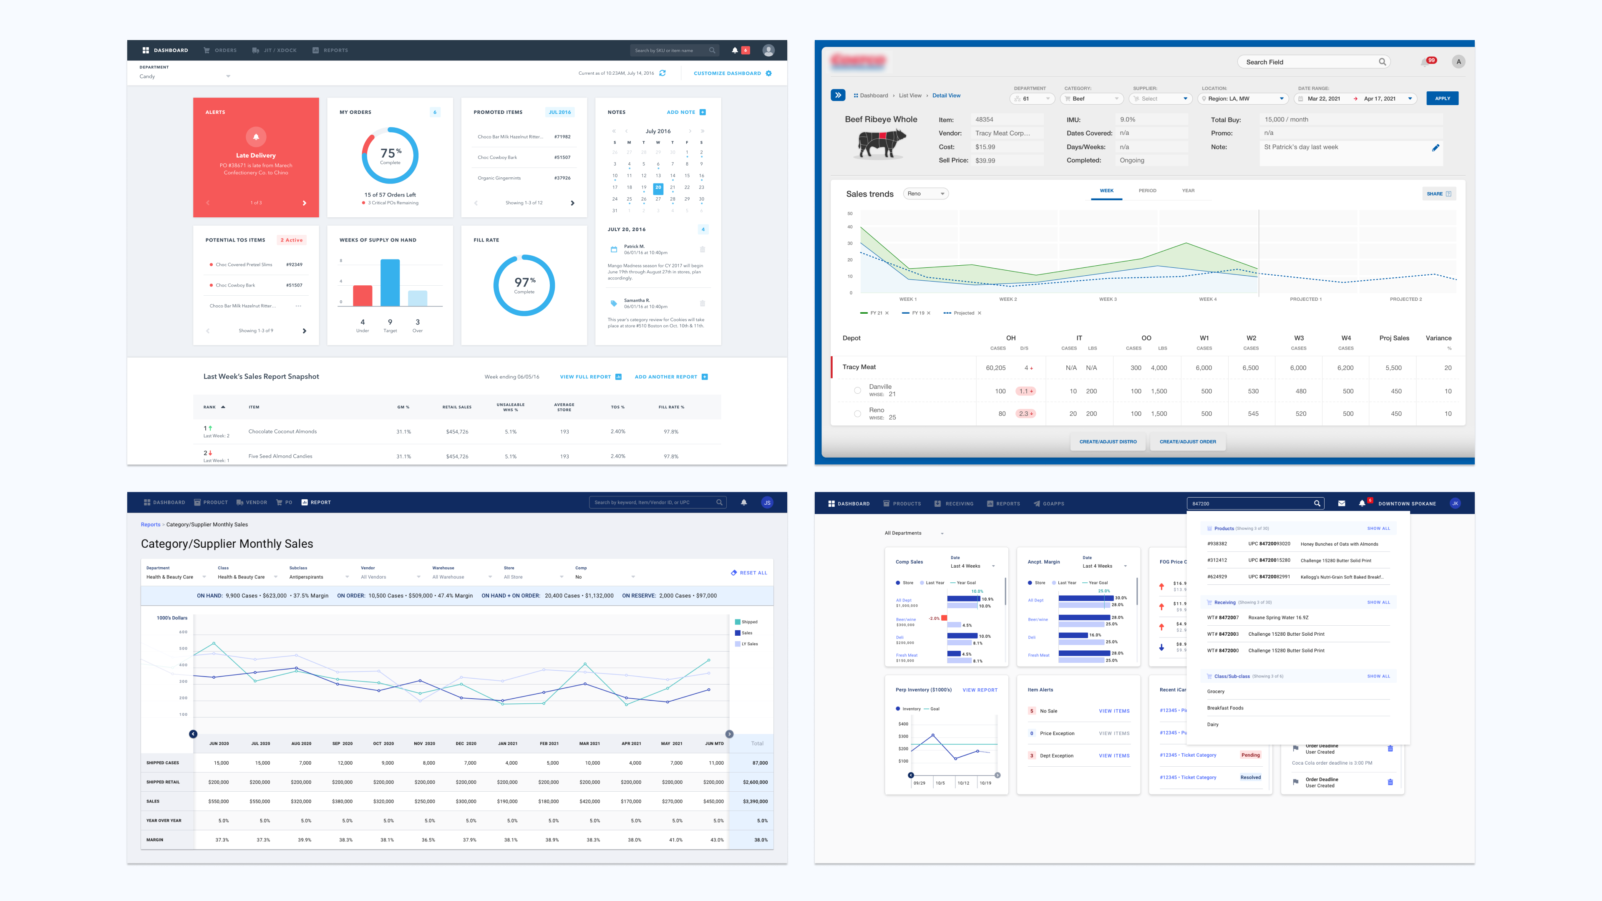This screenshot has width=1602, height=901.
Task: Open the notification bell in the Candy dashboard
Action: (734, 50)
